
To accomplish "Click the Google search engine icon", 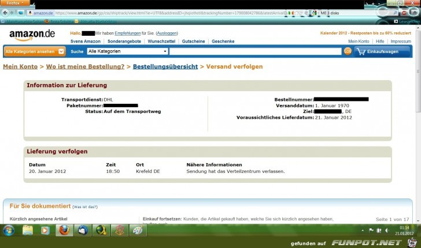I will [313, 13].
